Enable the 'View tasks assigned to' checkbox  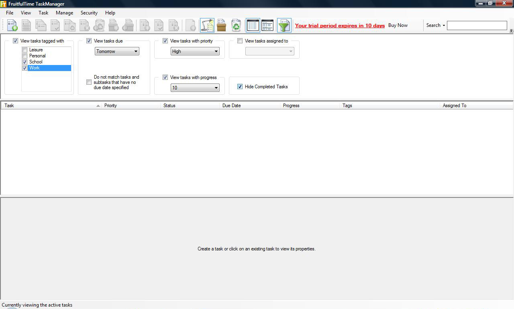[x=240, y=41]
